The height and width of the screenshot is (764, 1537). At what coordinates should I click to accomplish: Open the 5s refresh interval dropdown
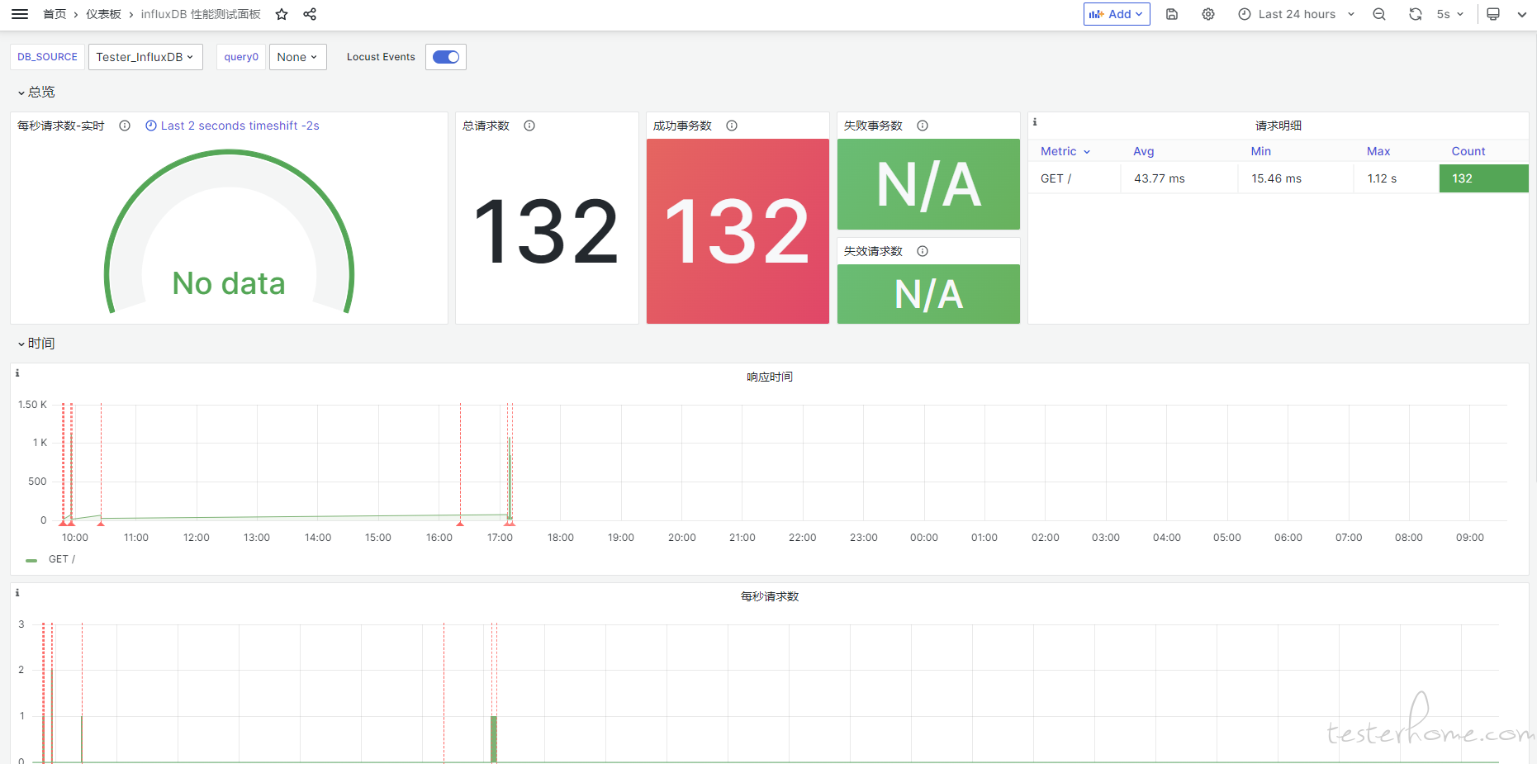1449,14
